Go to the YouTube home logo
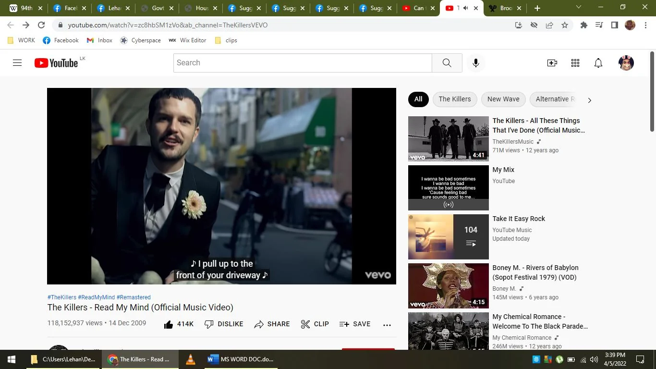This screenshot has width=656, height=369. (56, 63)
